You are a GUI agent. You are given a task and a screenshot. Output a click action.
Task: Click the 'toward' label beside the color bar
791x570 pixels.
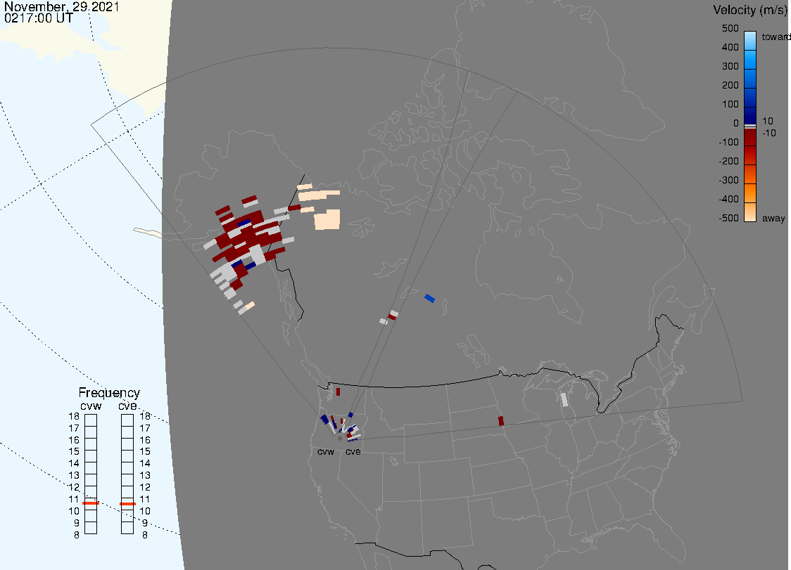(x=776, y=37)
